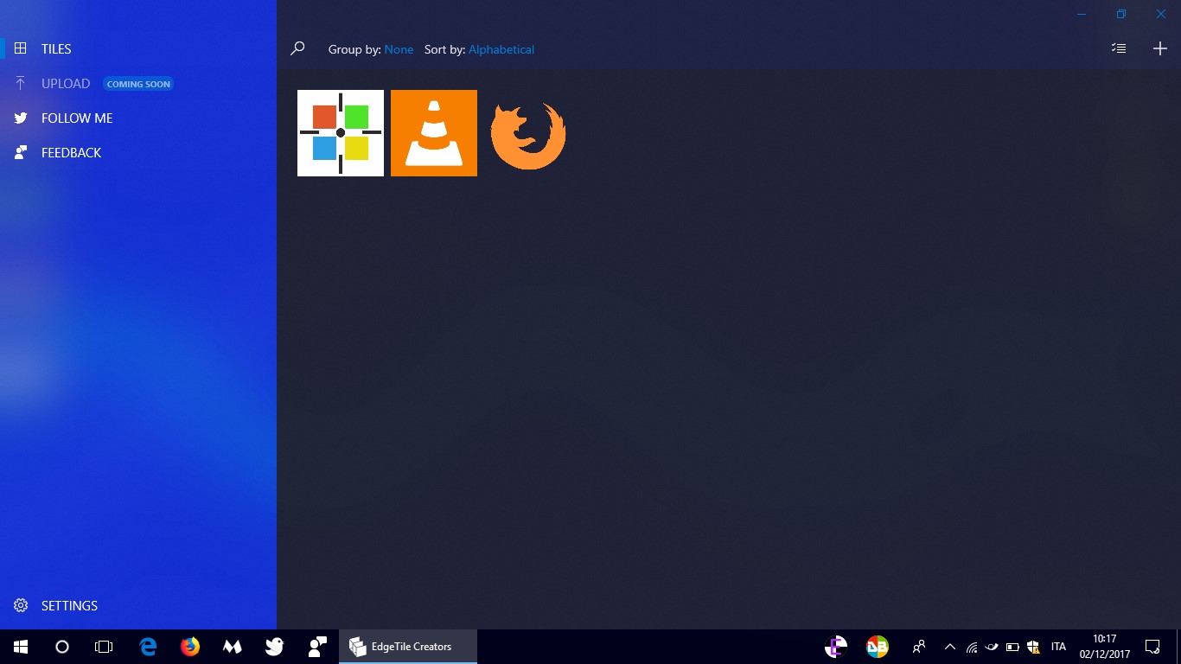This screenshot has width=1181, height=664.
Task: Open the Tiles section grid icon
Action: click(20, 48)
